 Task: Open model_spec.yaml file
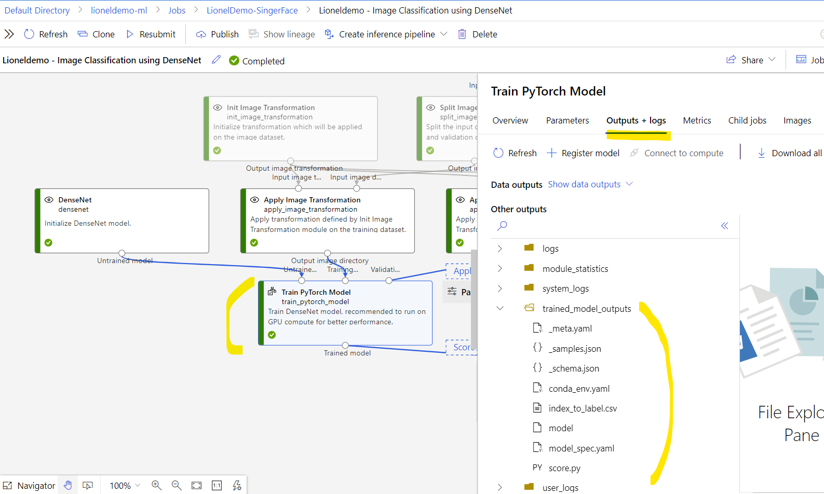[582, 448]
